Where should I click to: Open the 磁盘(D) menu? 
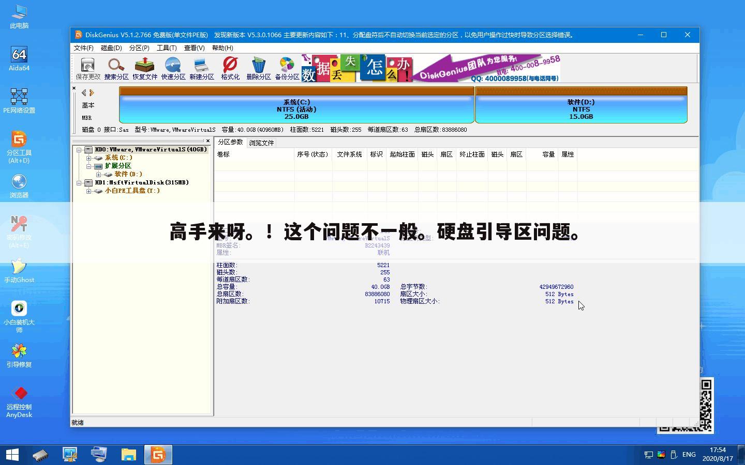click(111, 48)
